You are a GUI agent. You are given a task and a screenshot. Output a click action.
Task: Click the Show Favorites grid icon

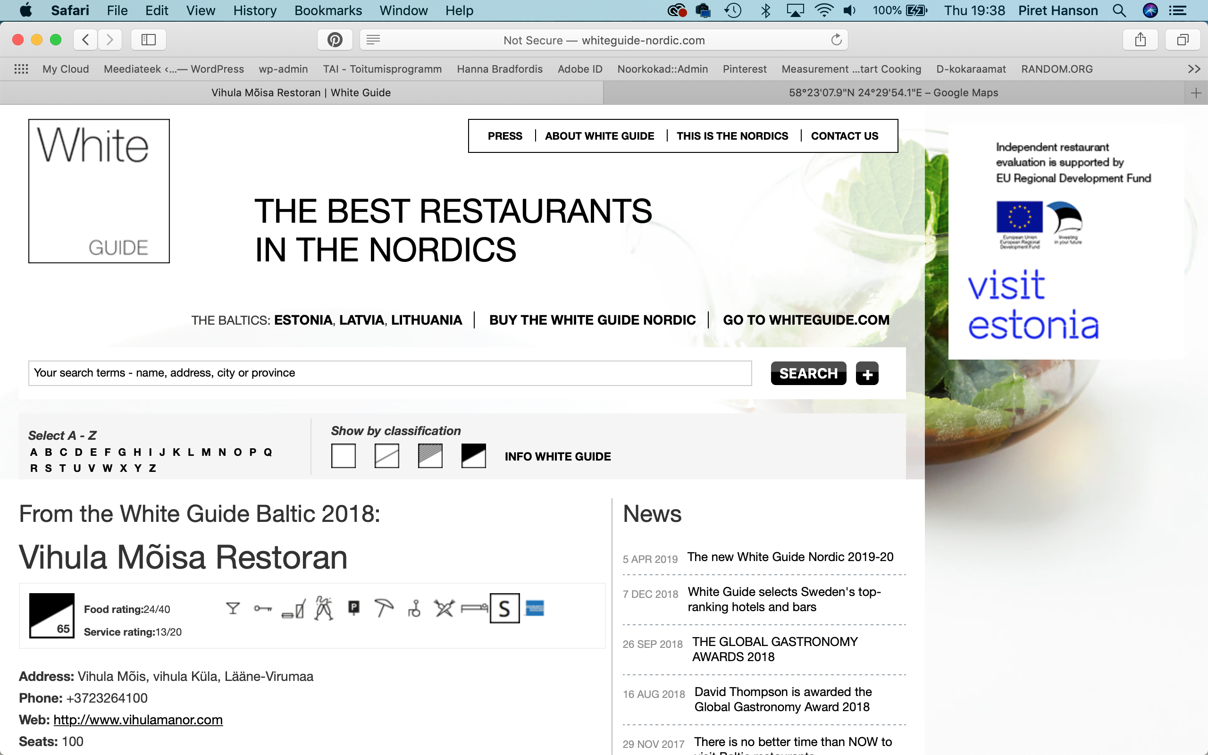click(x=21, y=69)
